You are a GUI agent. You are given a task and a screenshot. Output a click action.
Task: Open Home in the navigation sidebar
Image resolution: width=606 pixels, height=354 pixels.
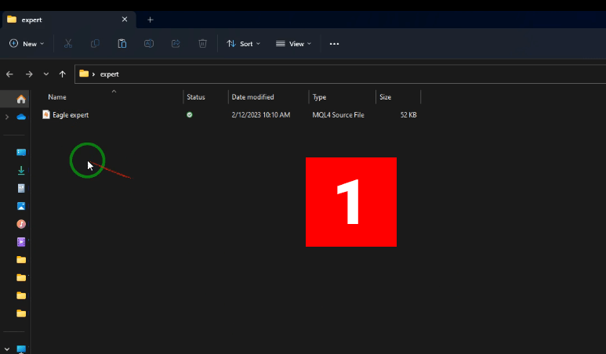[21, 99]
